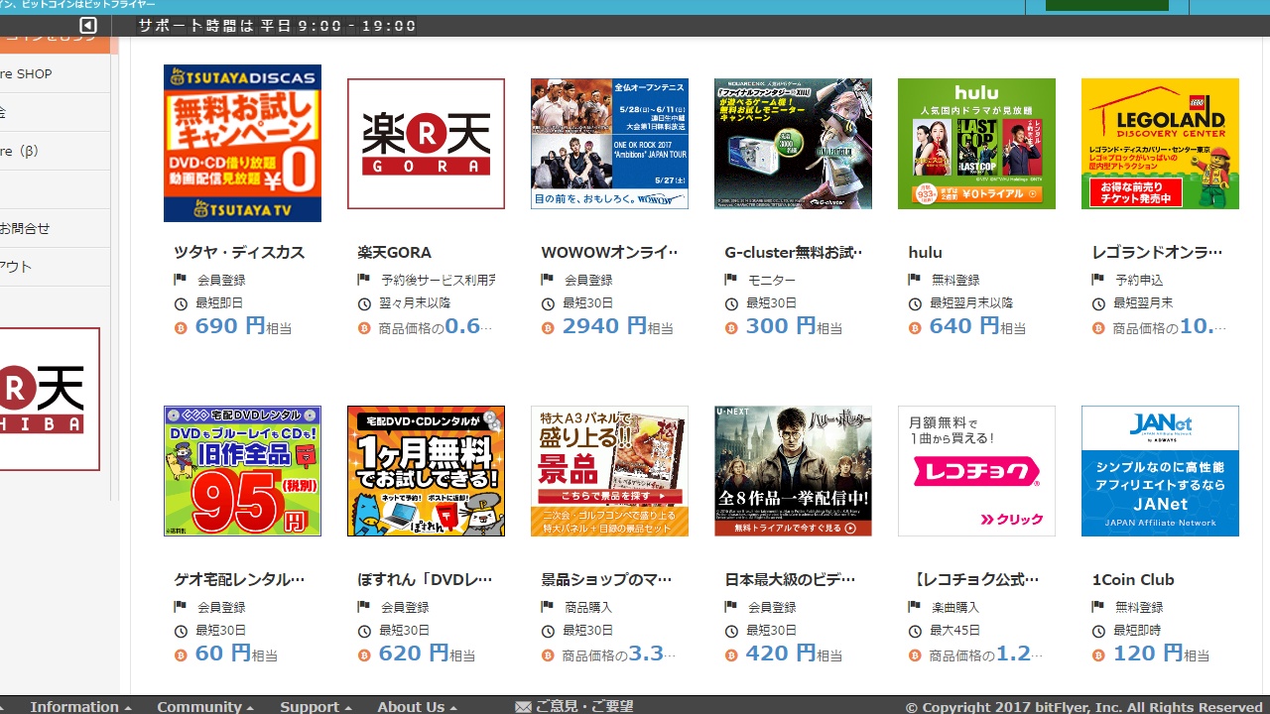Click the ゲオ宅配レンタル… title

coord(239,580)
